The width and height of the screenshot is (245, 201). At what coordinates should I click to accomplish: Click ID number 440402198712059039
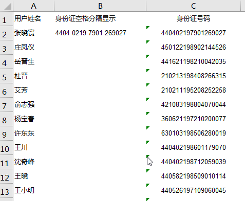click(193, 162)
